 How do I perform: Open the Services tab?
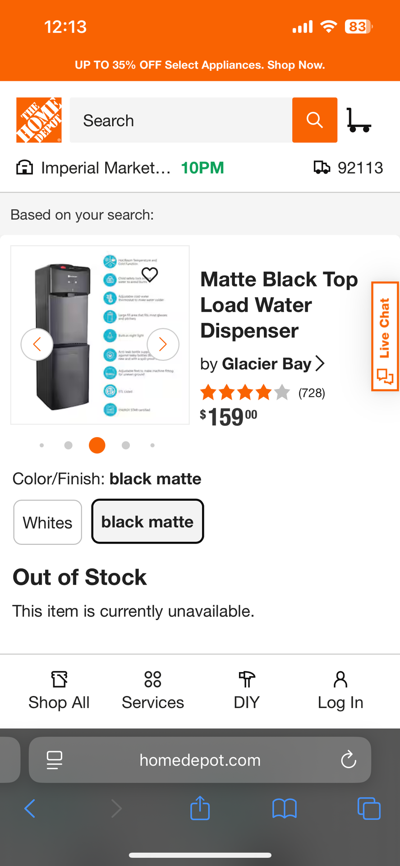tap(153, 691)
